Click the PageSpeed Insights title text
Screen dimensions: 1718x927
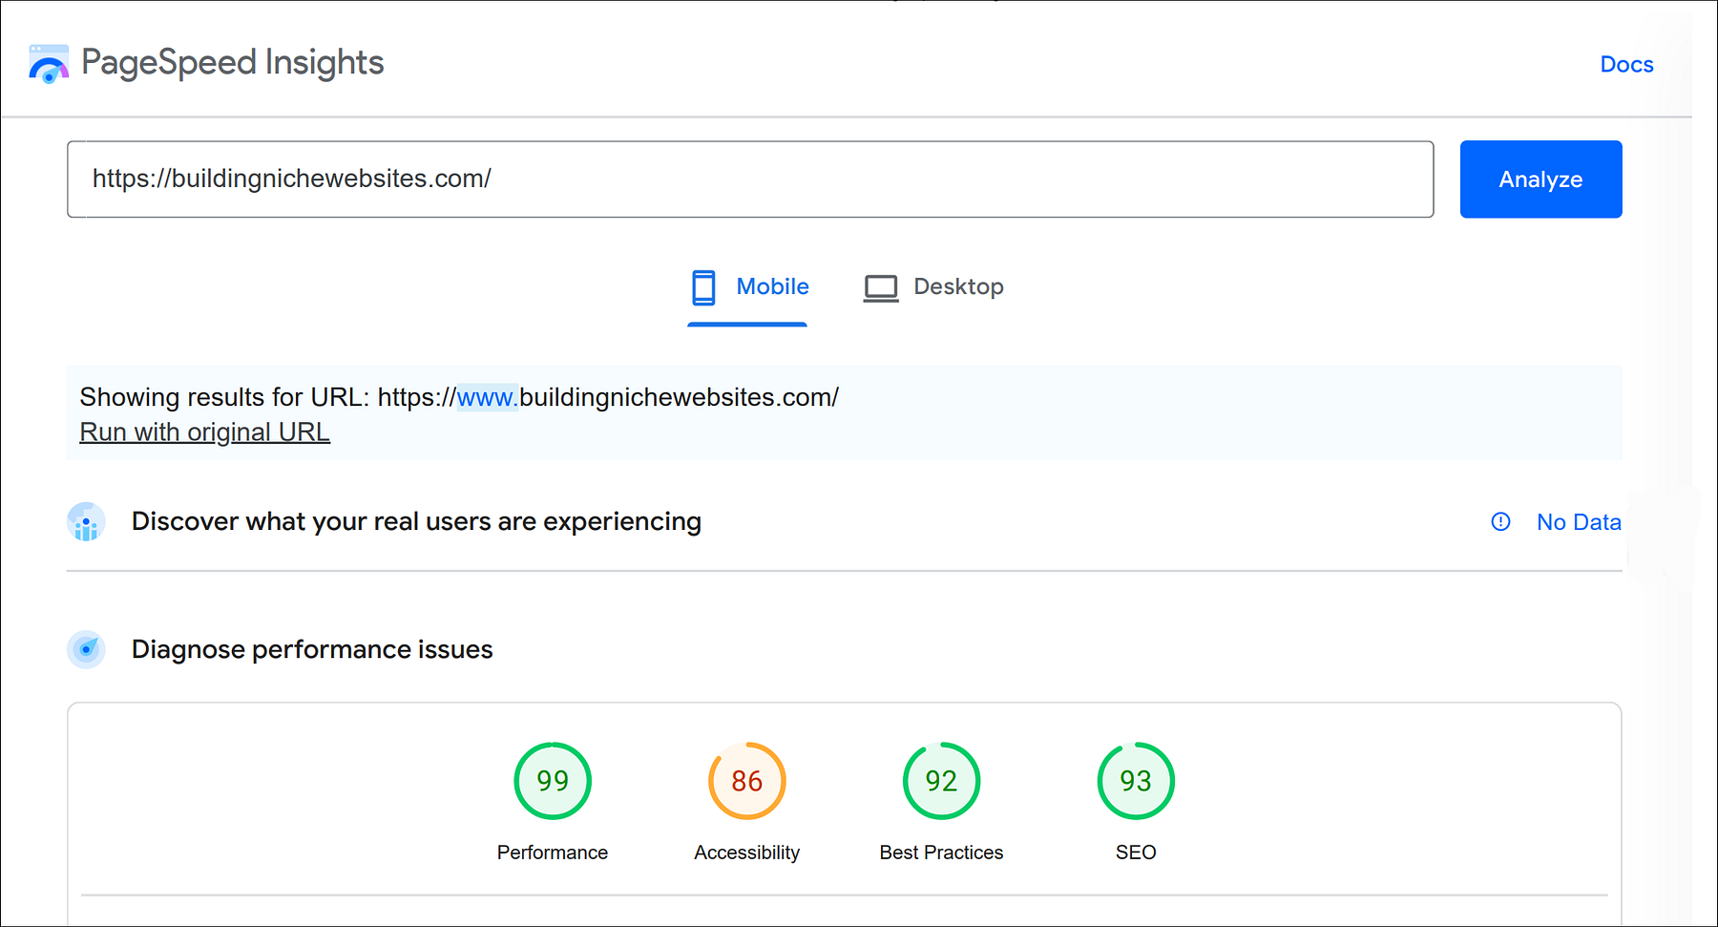(x=233, y=63)
